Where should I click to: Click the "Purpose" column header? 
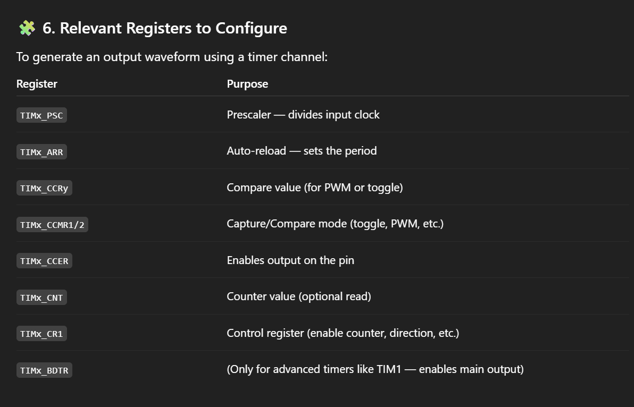tap(247, 84)
